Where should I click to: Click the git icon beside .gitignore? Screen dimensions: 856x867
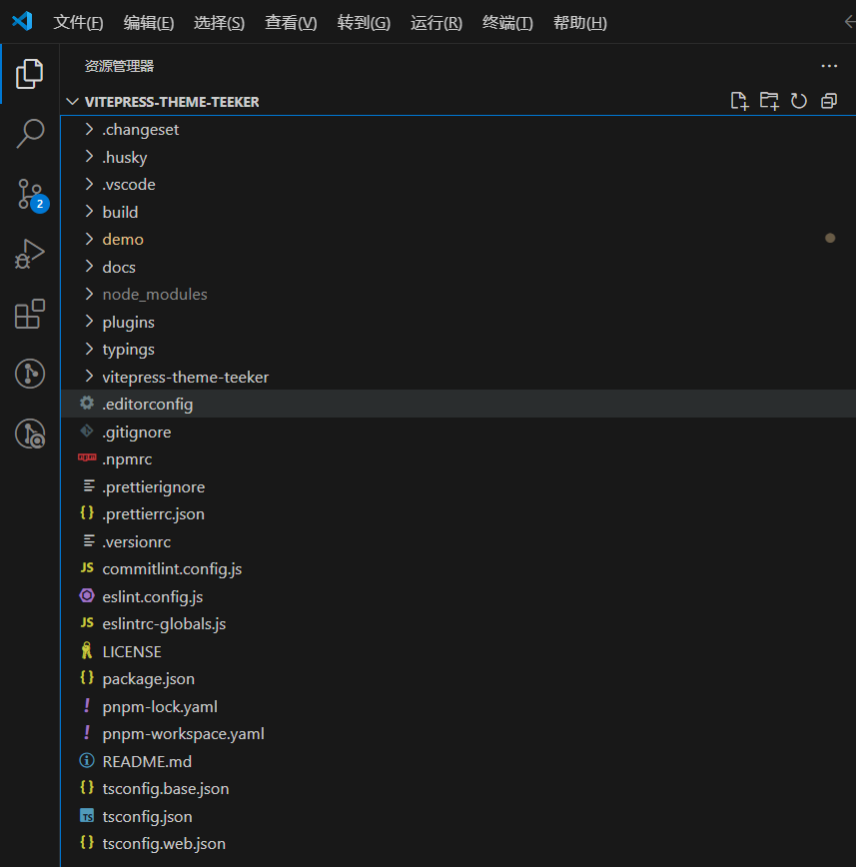[x=87, y=431]
